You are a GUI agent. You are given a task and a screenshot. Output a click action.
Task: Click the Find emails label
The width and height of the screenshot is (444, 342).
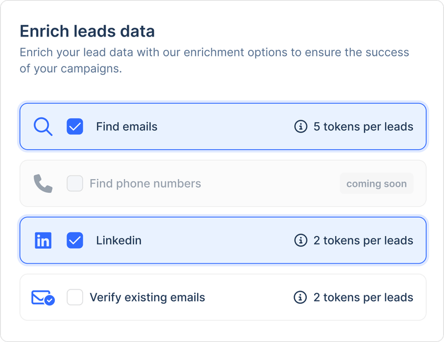(x=127, y=127)
